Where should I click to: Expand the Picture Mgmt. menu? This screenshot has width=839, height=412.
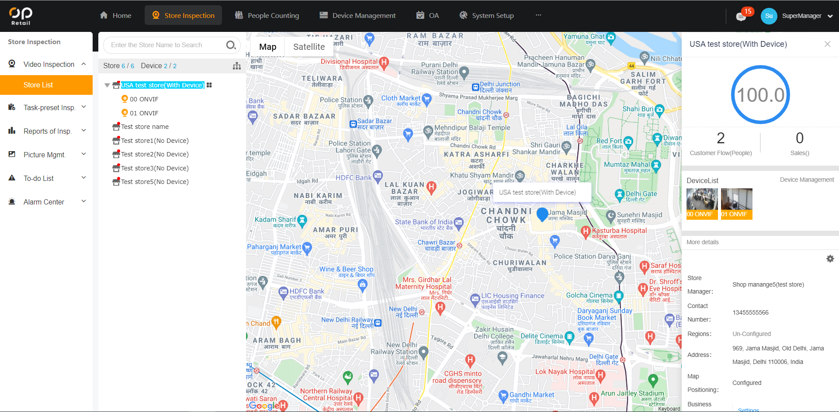click(83, 154)
